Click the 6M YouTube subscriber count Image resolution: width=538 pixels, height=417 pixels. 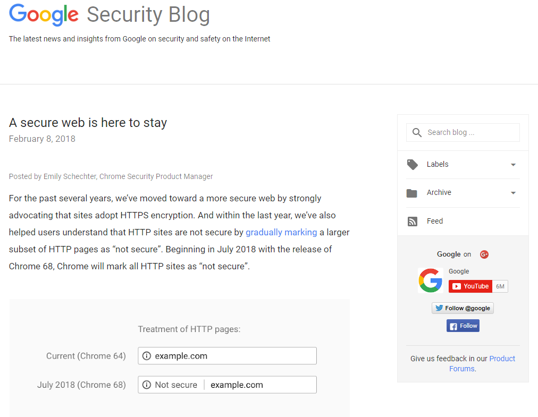[x=500, y=286]
